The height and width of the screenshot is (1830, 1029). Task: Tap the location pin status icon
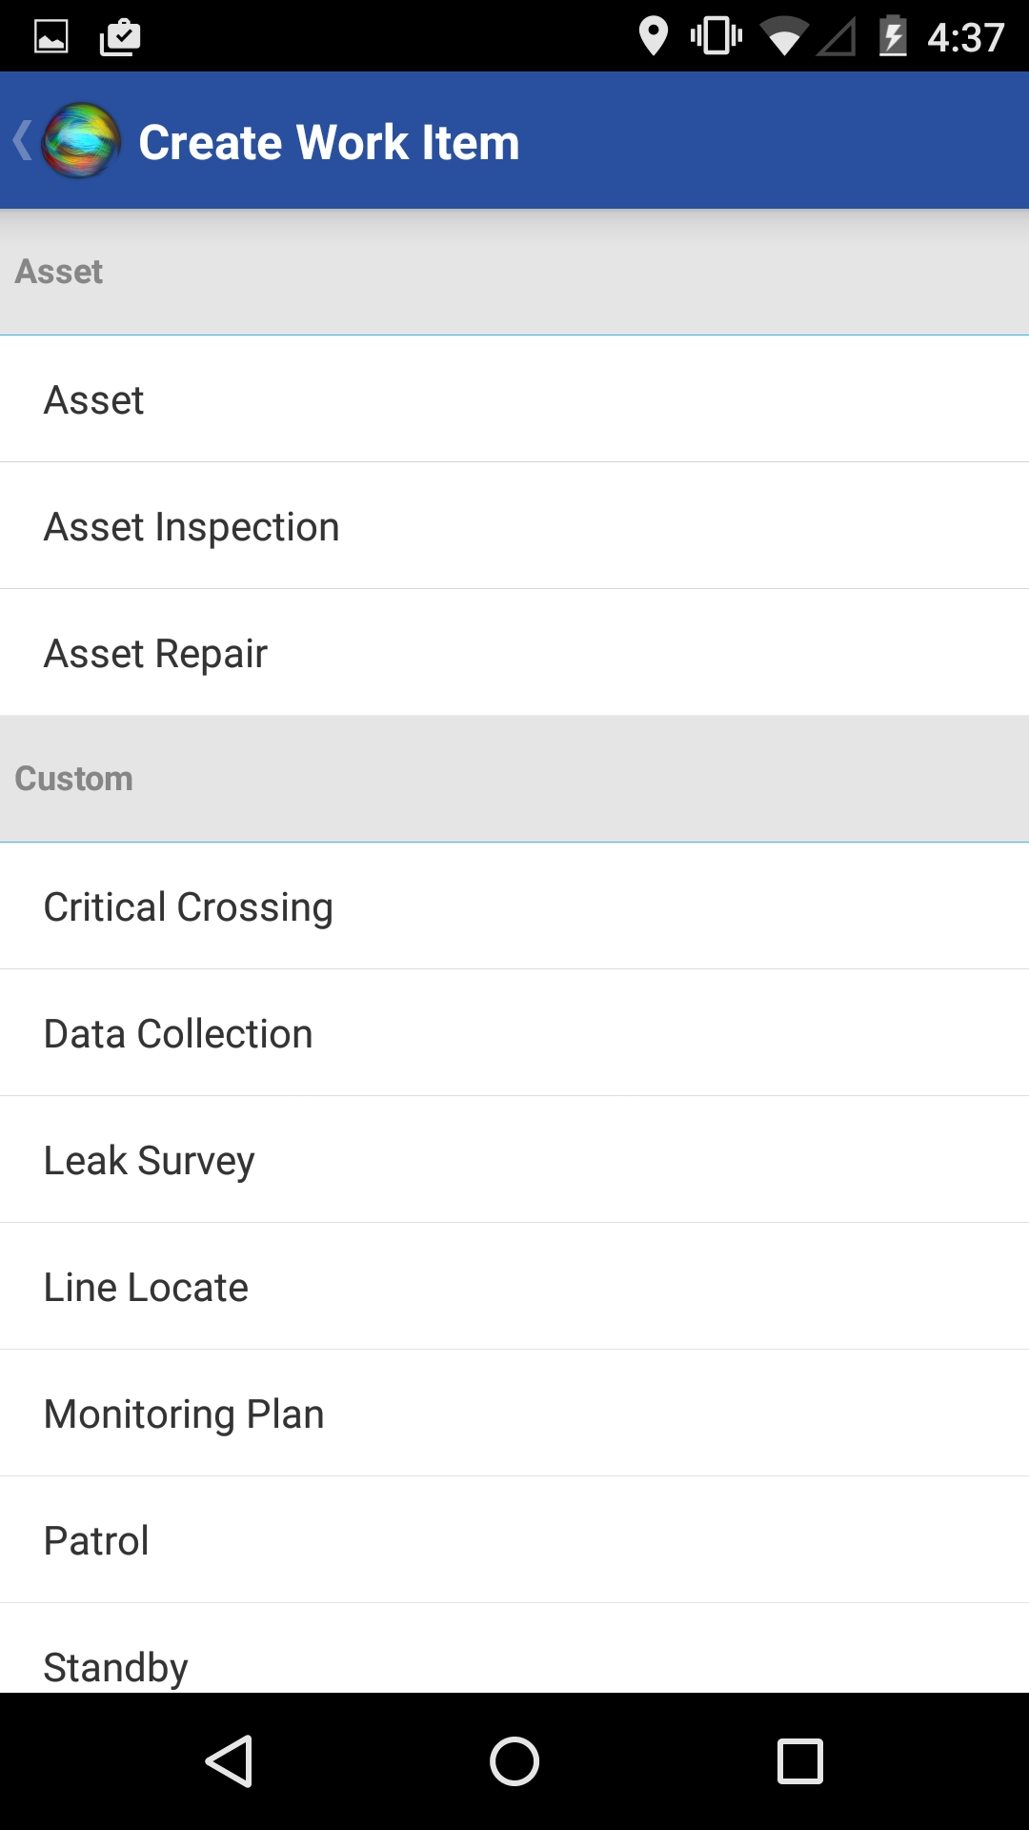click(x=653, y=36)
